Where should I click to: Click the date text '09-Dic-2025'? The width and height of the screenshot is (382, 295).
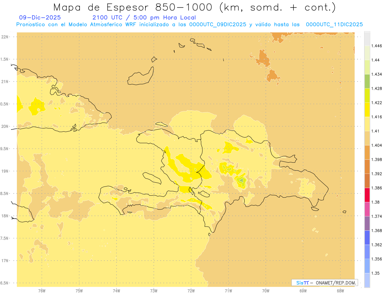pyautogui.click(x=40, y=18)
